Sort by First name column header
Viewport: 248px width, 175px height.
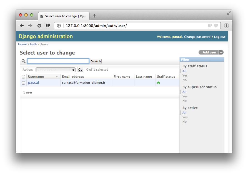[x=122, y=77]
